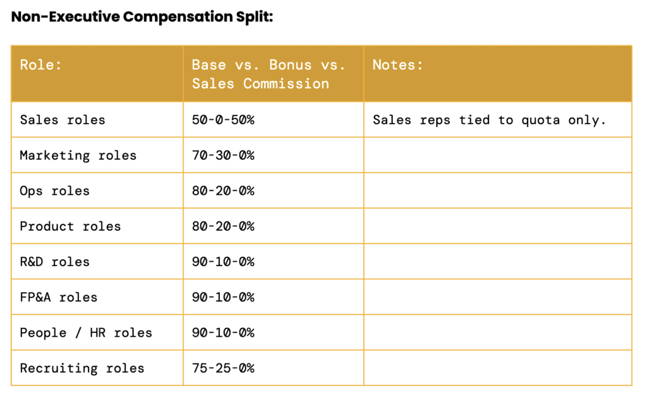Select the 'People / HR roles' cell

pyautogui.click(x=86, y=332)
